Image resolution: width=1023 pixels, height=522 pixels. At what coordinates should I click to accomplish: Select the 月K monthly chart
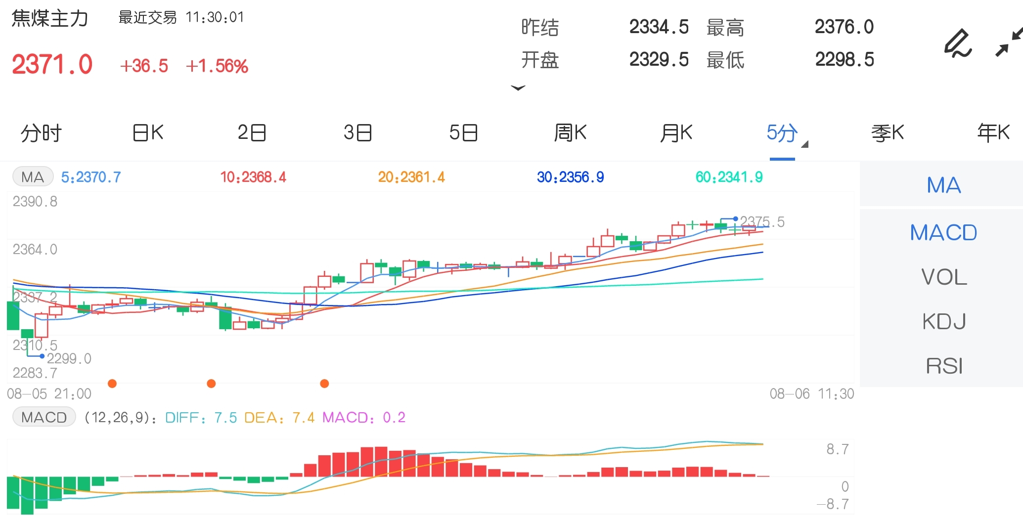coord(676,132)
